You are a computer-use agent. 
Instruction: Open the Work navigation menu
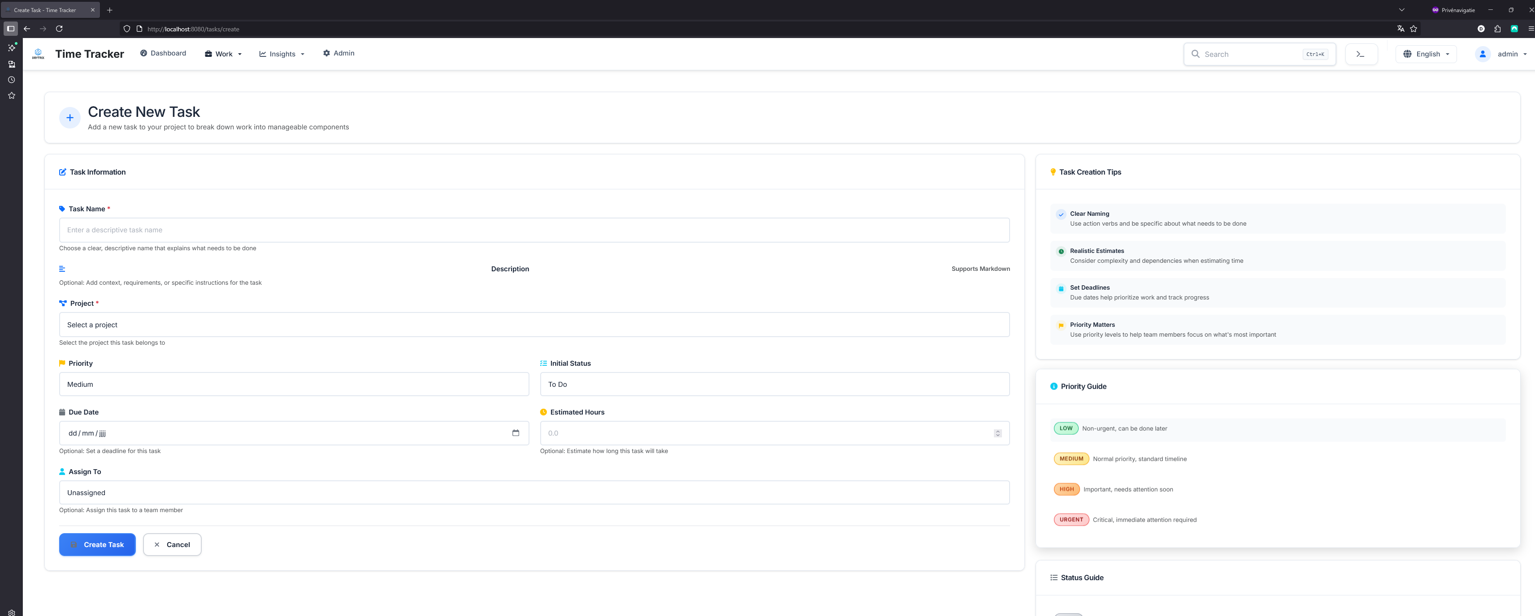point(223,54)
